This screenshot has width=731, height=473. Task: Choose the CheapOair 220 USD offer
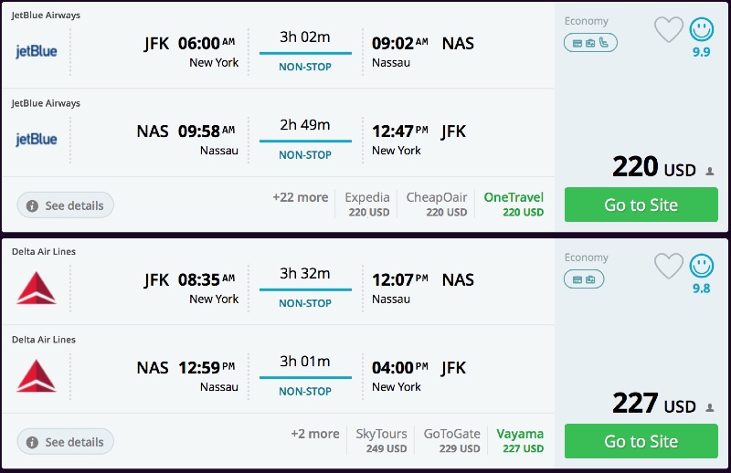point(437,205)
